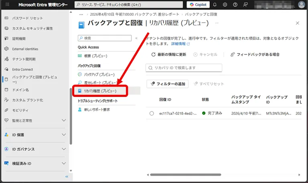Open the app launcher waffle icon
The image size is (308, 183).
click(x=7, y=4)
